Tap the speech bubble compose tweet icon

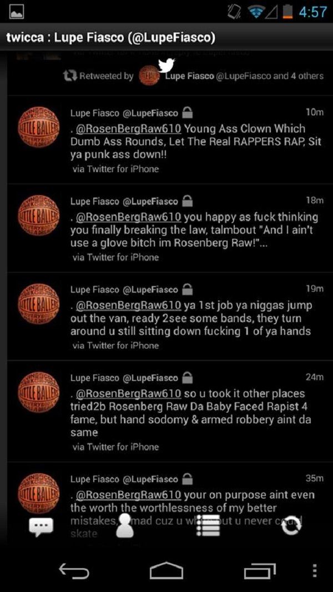(x=42, y=527)
